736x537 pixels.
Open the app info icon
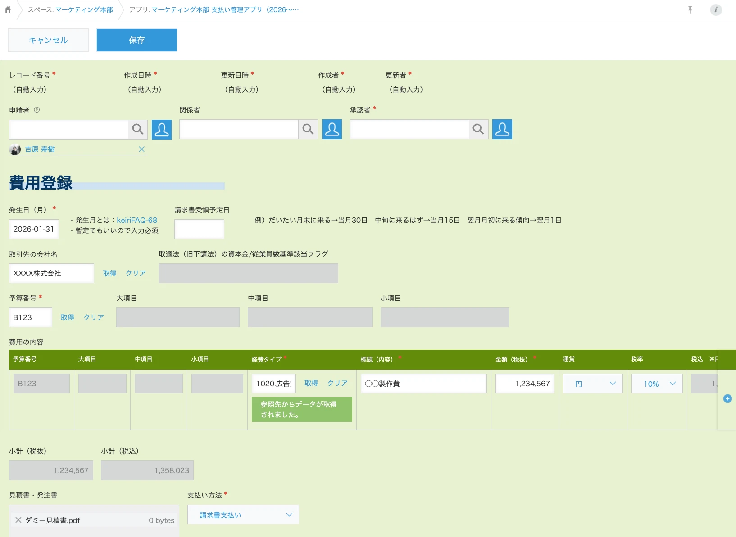point(716,9)
